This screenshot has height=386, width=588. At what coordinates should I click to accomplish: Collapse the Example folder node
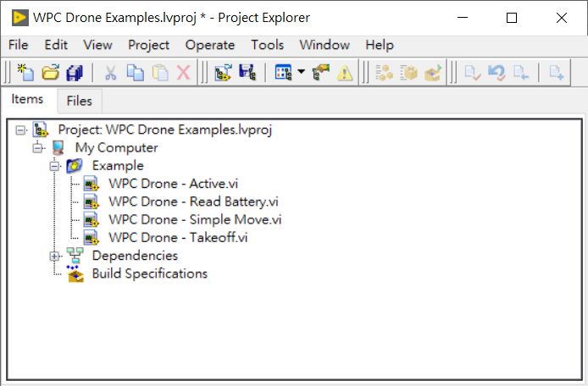click(x=56, y=166)
